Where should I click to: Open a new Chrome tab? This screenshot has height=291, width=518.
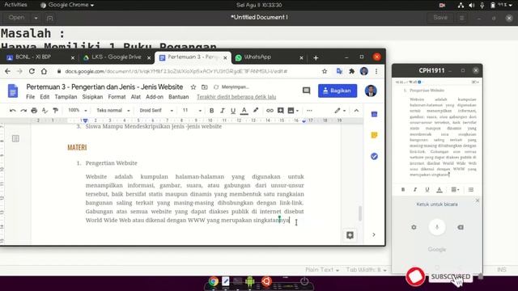click(x=316, y=57)
